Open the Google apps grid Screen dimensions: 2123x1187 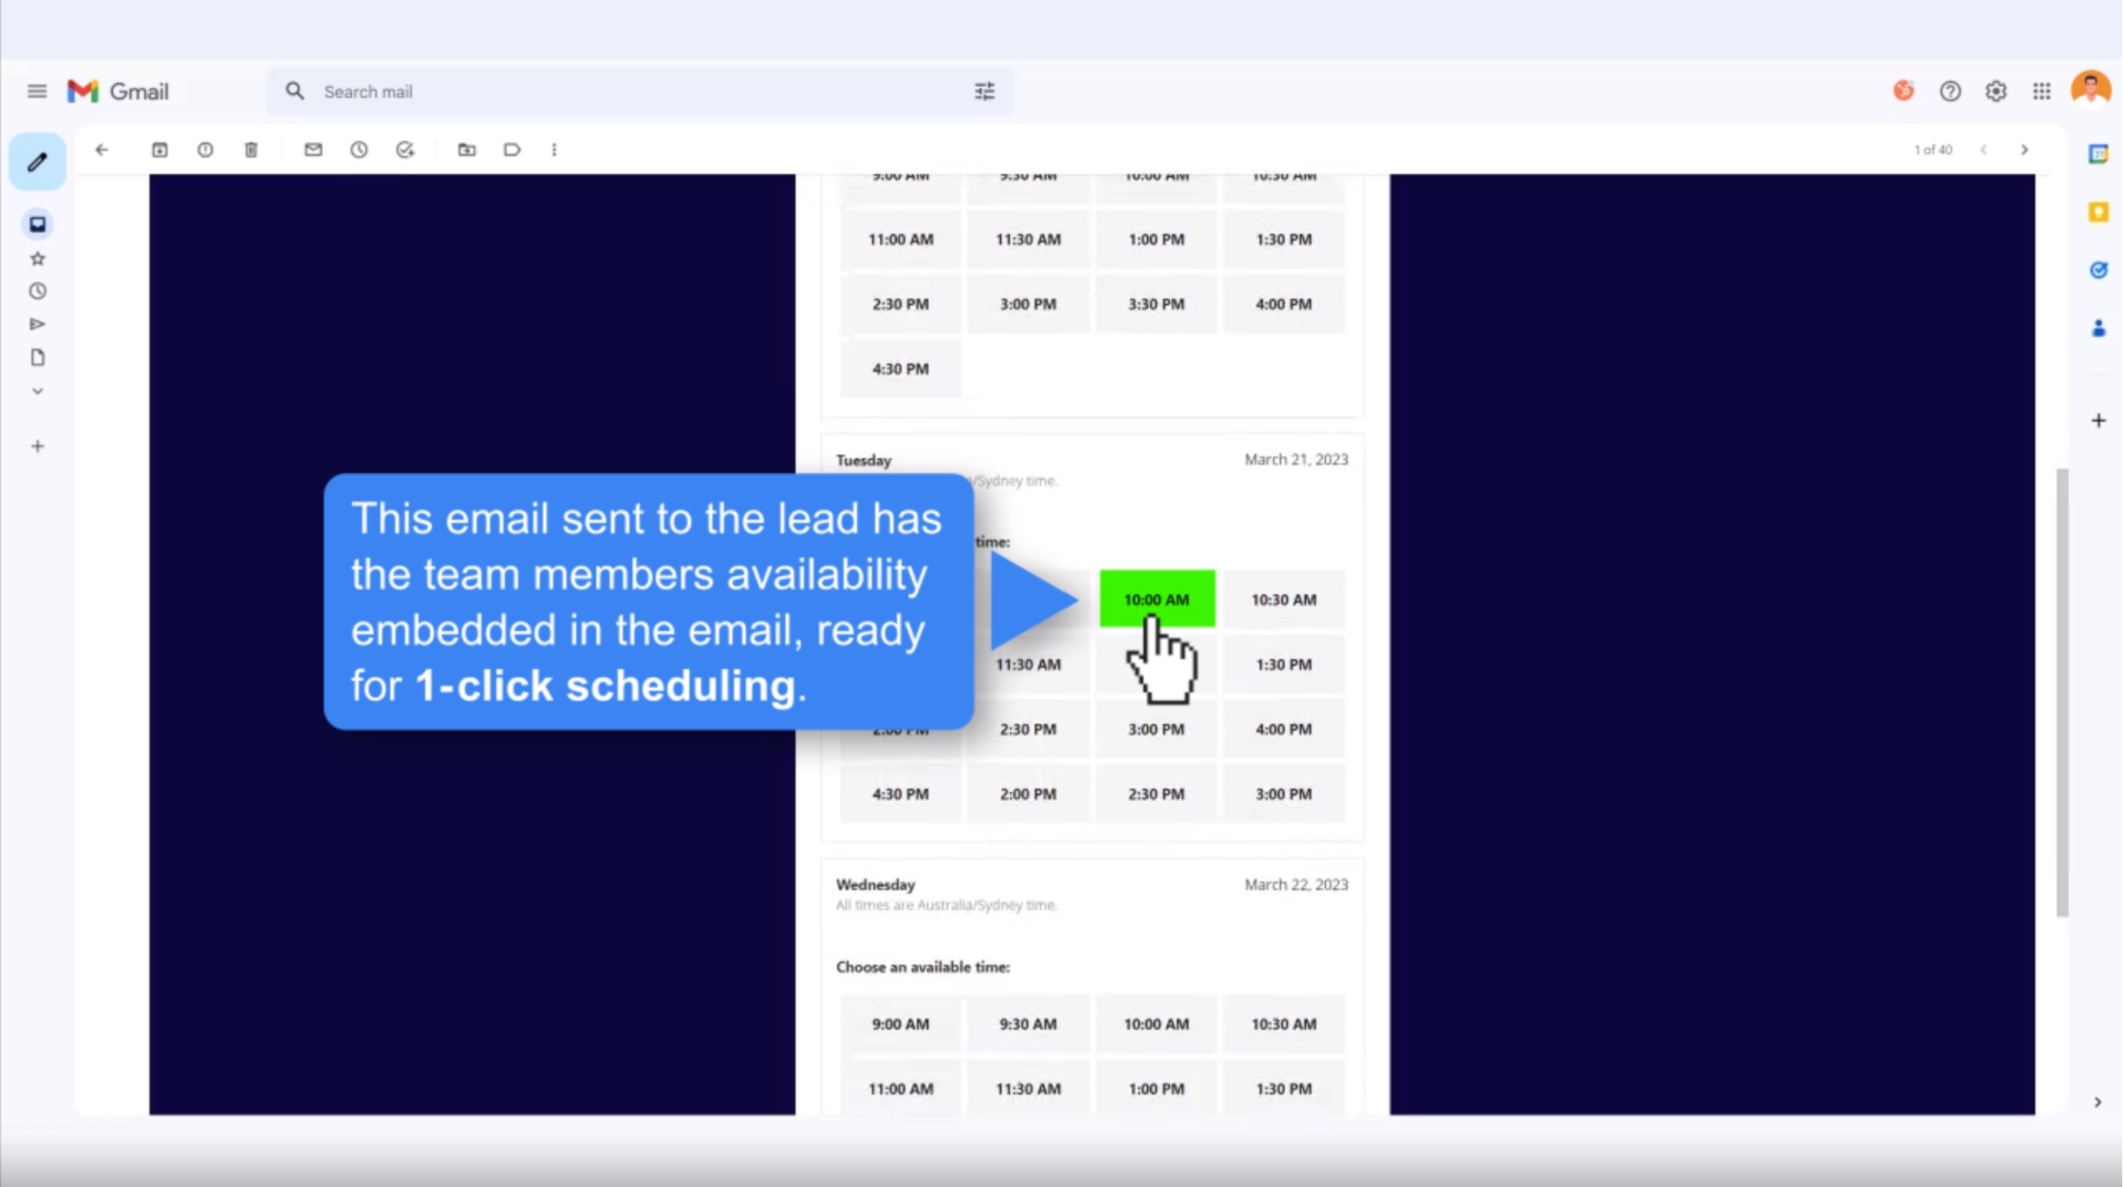click(x=2041, y=92)
